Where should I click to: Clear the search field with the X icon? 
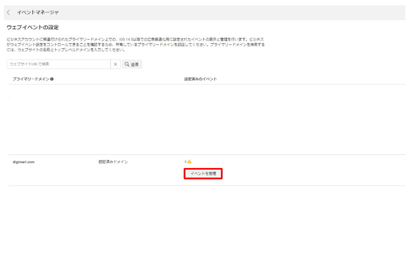[x=116, y=64]
